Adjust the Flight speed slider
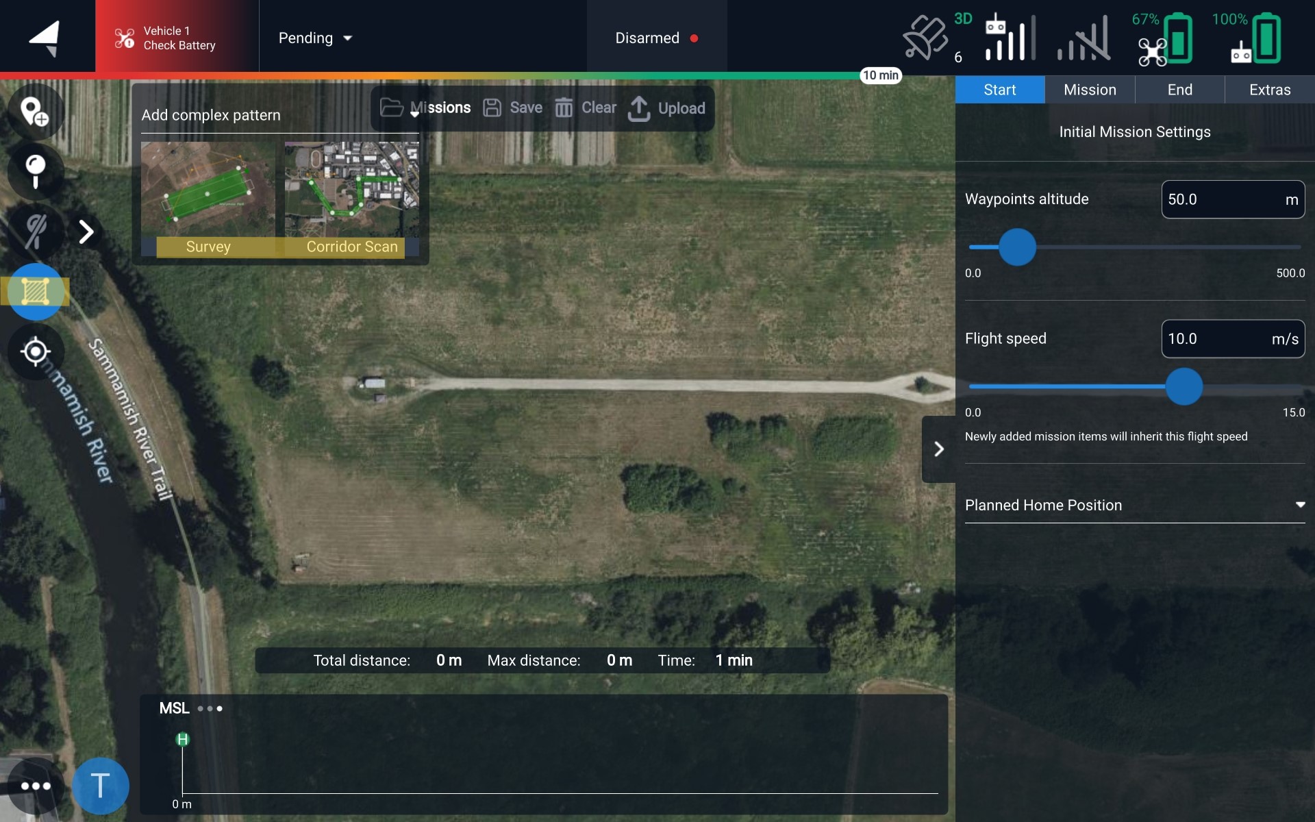Screen dimensions: 1315x822 click(x=1183, y=386)
